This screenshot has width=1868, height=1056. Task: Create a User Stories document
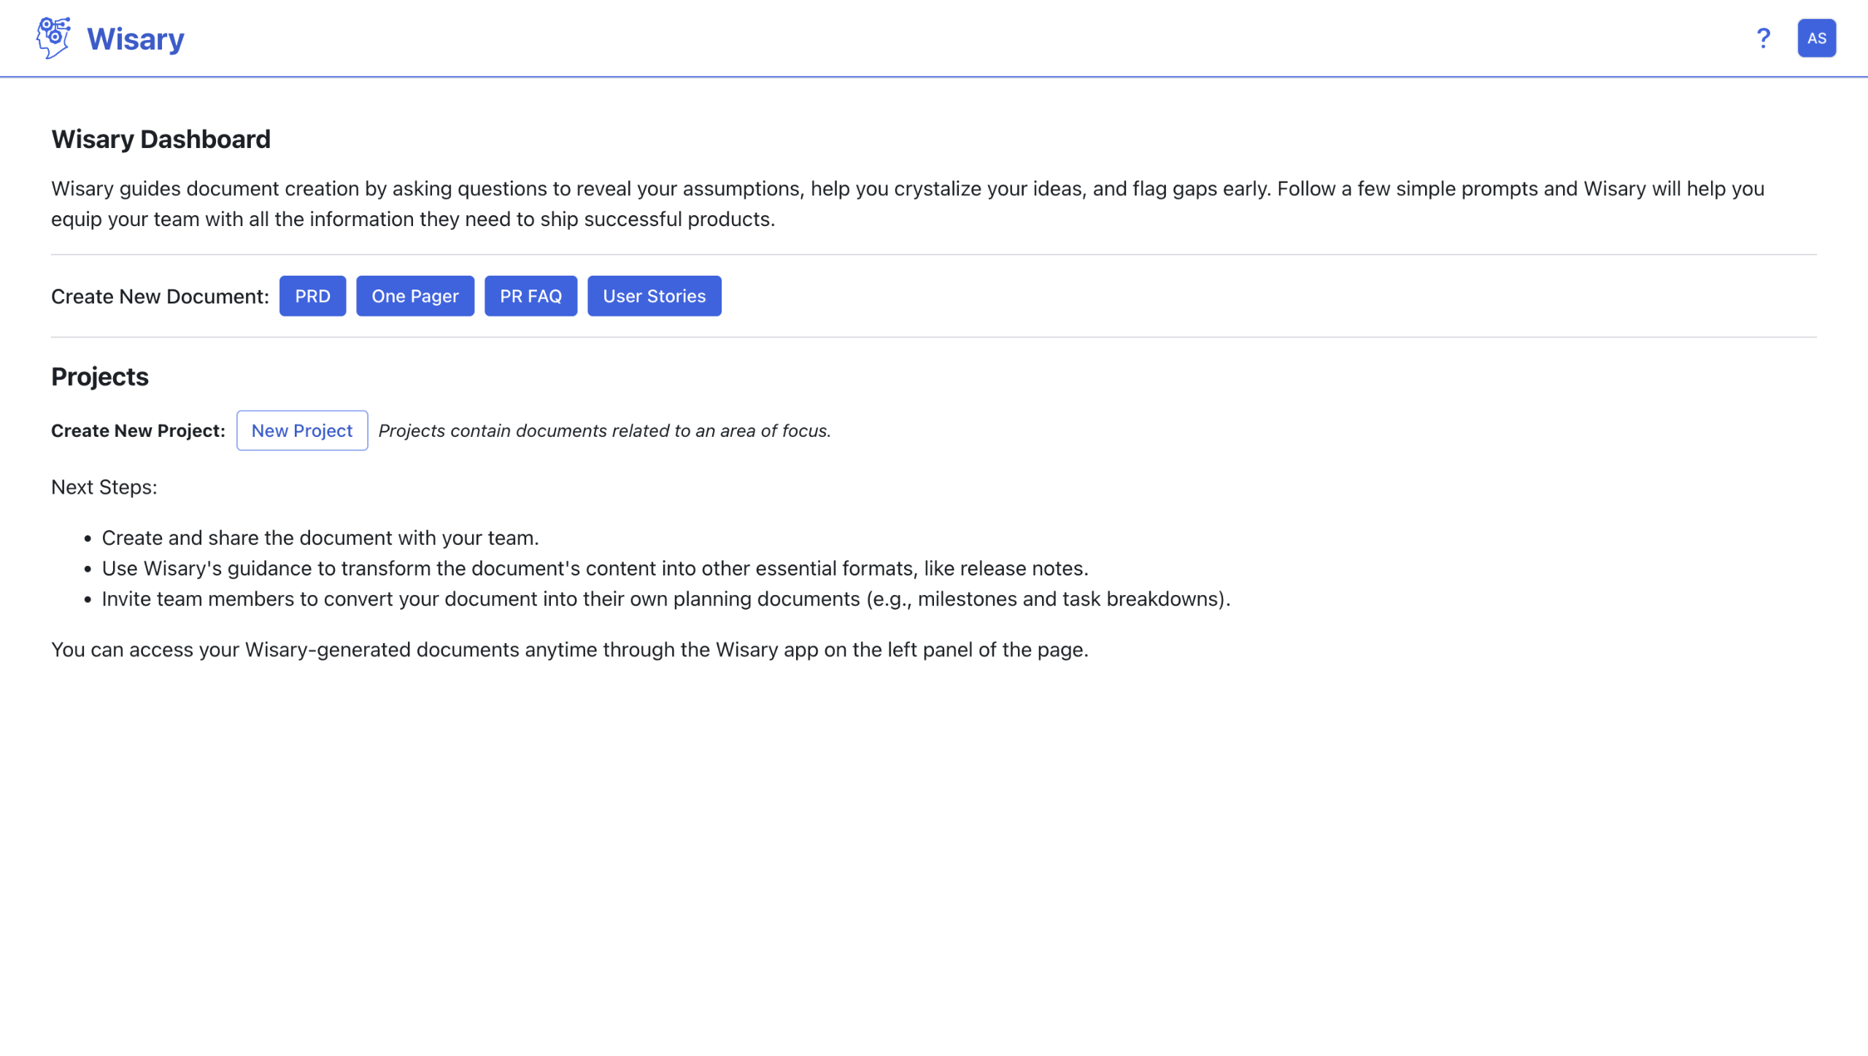[x=654, y=296]
